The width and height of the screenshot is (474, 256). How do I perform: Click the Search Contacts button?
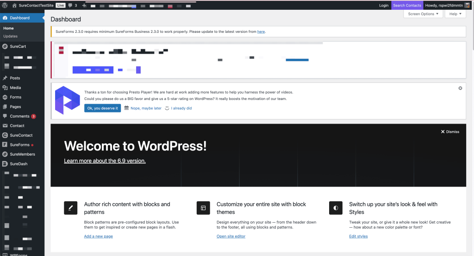pyautogui.click(x=407, y=6)
